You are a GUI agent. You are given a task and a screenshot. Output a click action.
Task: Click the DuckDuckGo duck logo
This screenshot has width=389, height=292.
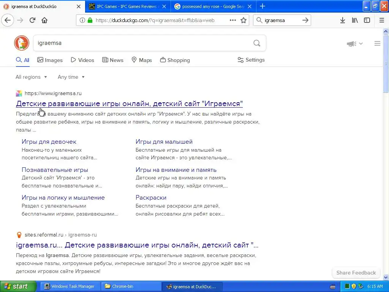[22, 43]
